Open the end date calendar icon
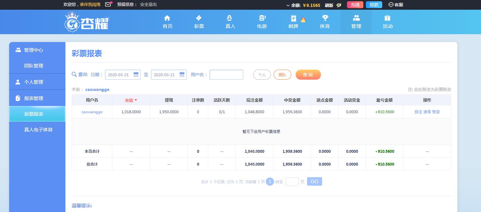This screenshot has width=481, height=212. pyautogui.click(x=182, y=75)
